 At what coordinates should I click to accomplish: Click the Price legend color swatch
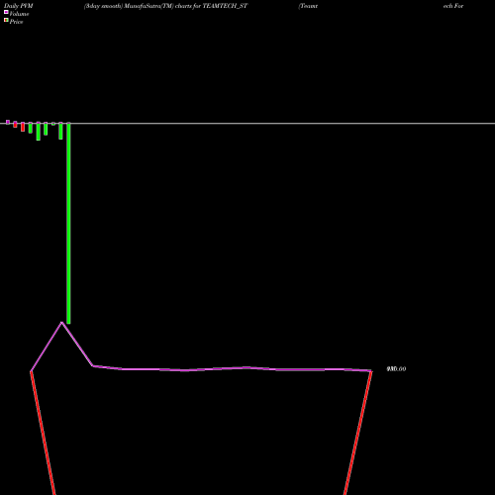tap(6, 20)
